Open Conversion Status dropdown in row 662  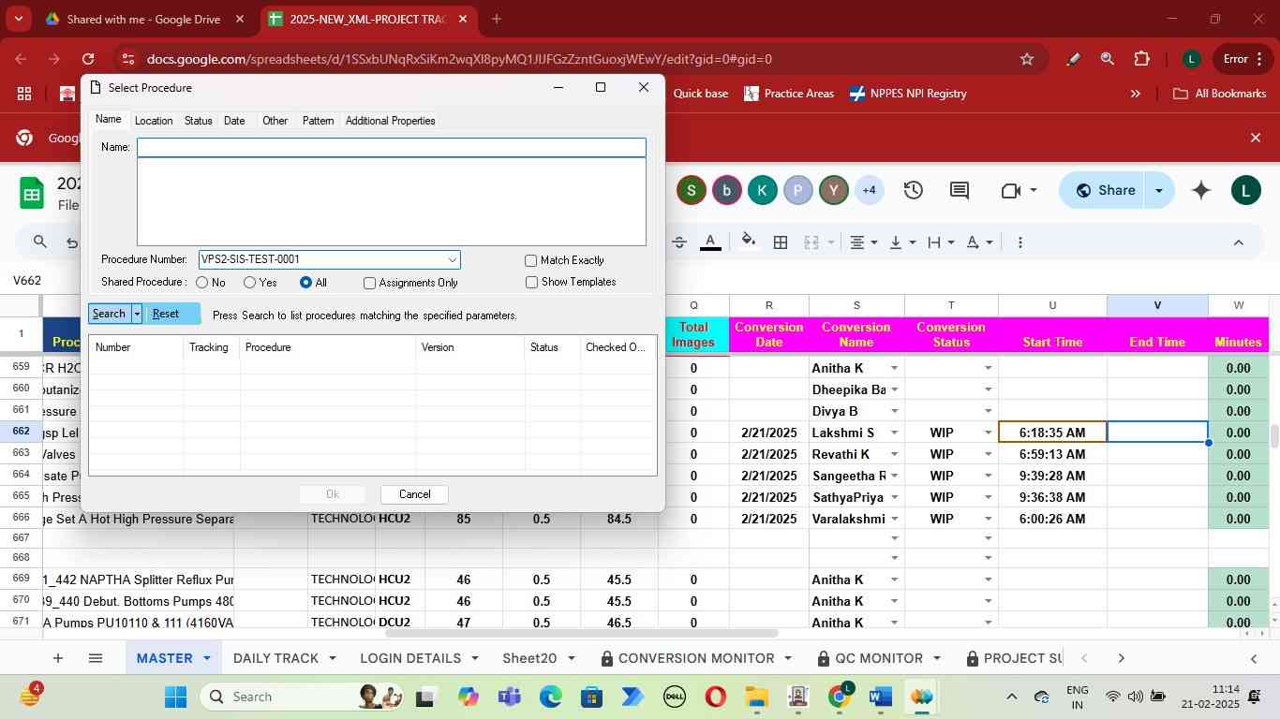(x=988, y=433)
